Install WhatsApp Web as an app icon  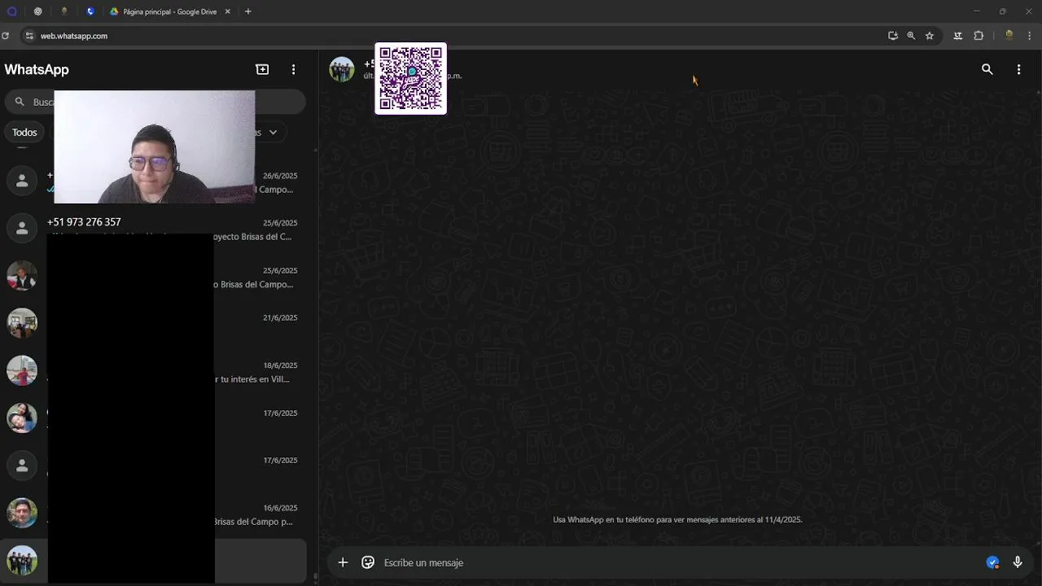[893, 36]
